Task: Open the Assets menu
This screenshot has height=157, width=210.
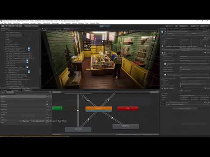Action: [x=10, y=23]
